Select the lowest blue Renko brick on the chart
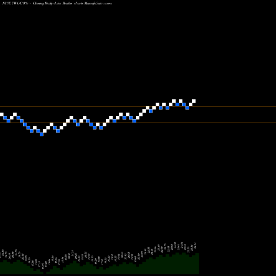The width and height of the screenshot is (276, 276). 41,134
